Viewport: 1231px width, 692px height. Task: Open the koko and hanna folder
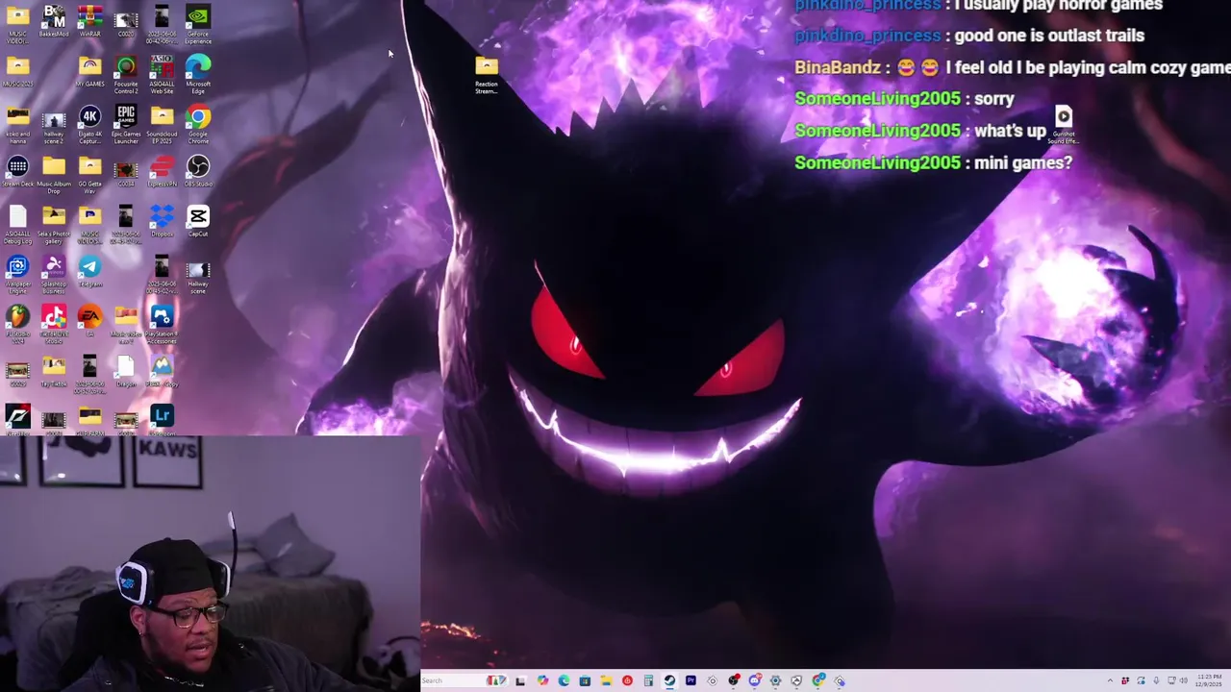(x=17, y=125)
